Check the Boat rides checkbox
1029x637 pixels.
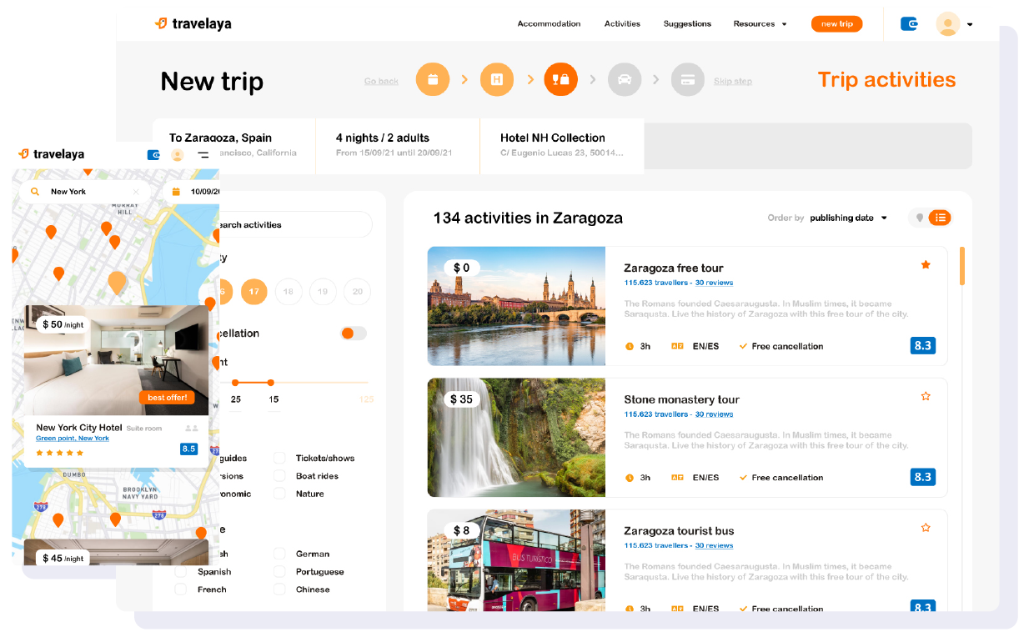click(x=280, y=476)
